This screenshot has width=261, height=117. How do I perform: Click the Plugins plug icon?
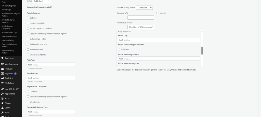[x=2, y=103]
